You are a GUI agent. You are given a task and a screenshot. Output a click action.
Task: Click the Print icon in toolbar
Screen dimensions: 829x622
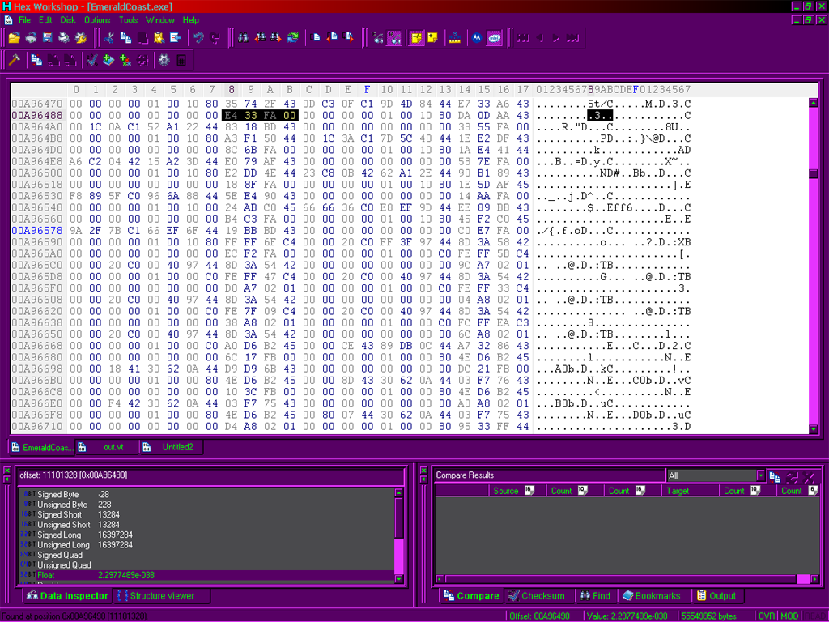[x=64, y=37]
